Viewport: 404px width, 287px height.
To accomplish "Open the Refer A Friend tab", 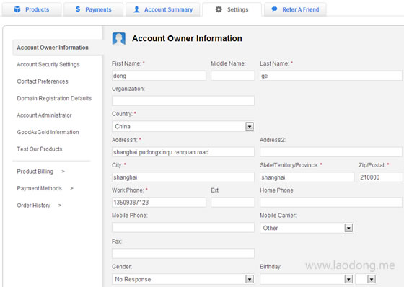I will (x=295, y=9).
